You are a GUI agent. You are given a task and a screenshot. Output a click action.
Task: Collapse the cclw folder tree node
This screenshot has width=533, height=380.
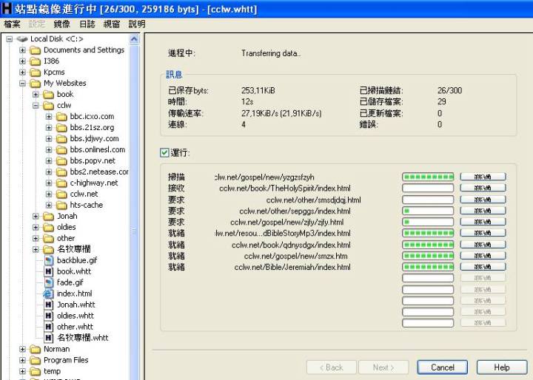(x=36, y=106)
